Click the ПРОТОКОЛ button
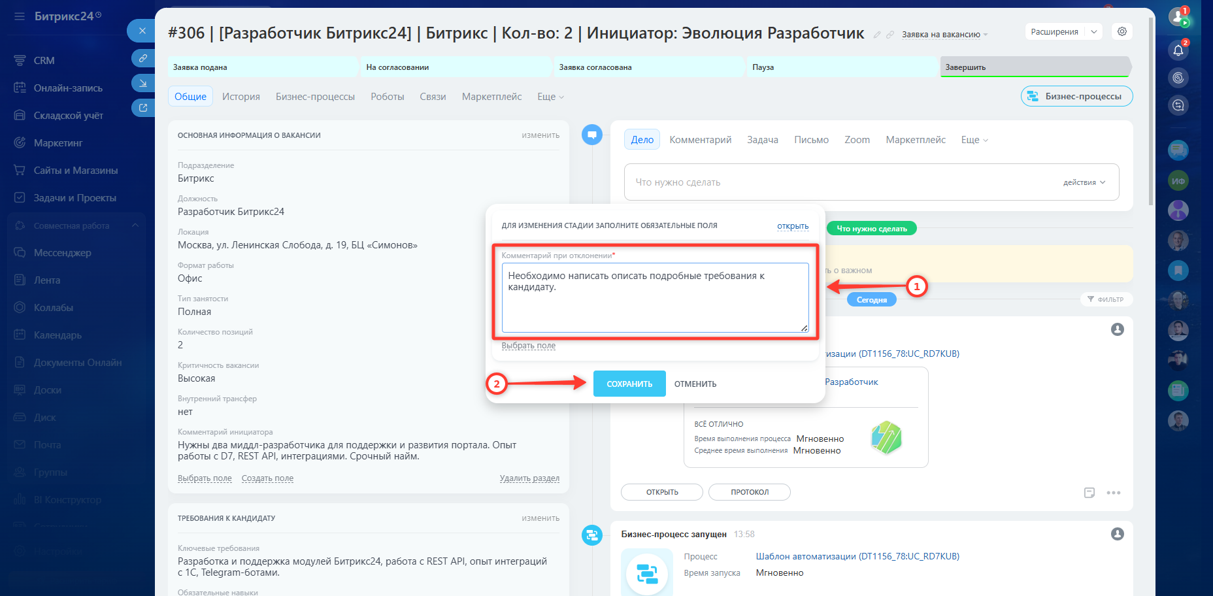 point(750,492)
